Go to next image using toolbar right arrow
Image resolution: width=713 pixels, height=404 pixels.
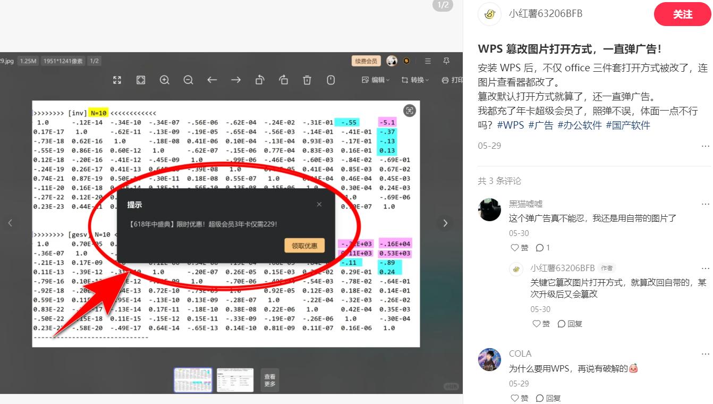236,80
